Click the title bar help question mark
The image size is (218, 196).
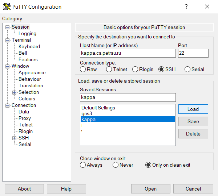click(x=186, y=7)
